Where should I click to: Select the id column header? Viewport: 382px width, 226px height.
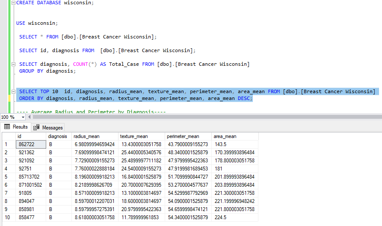point(31,136)
